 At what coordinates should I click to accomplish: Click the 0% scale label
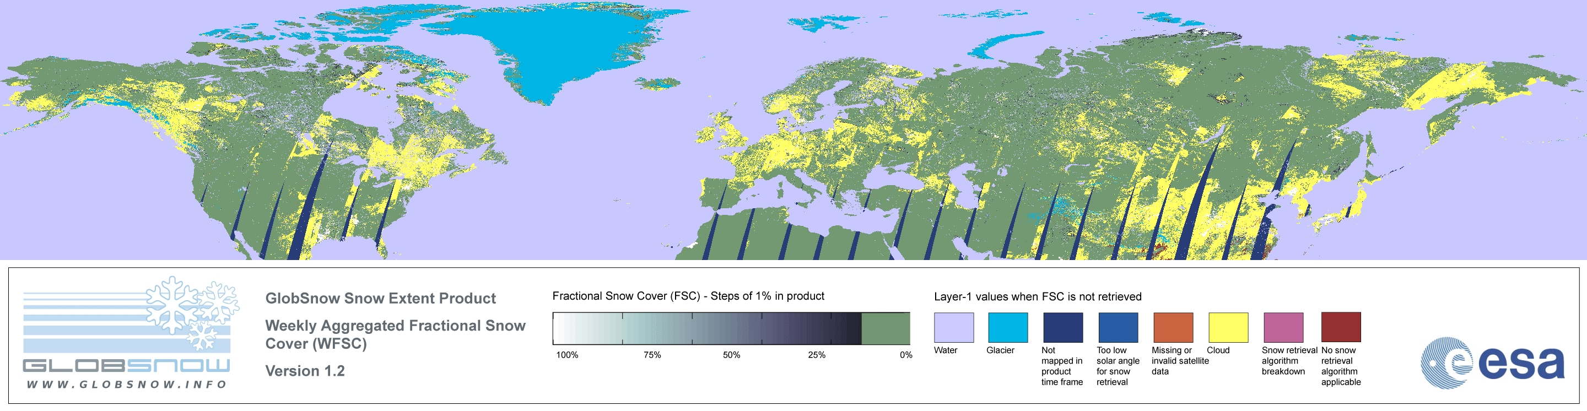(905, 355)
